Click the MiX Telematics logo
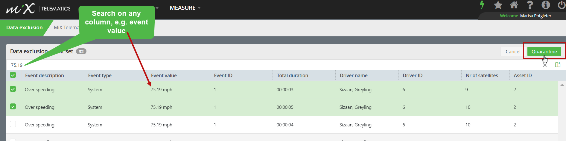Viewport: 566px width, 141px height. pos(38,8)
